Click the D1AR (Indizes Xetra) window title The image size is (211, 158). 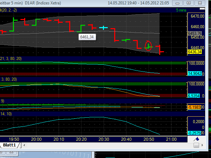43,3
